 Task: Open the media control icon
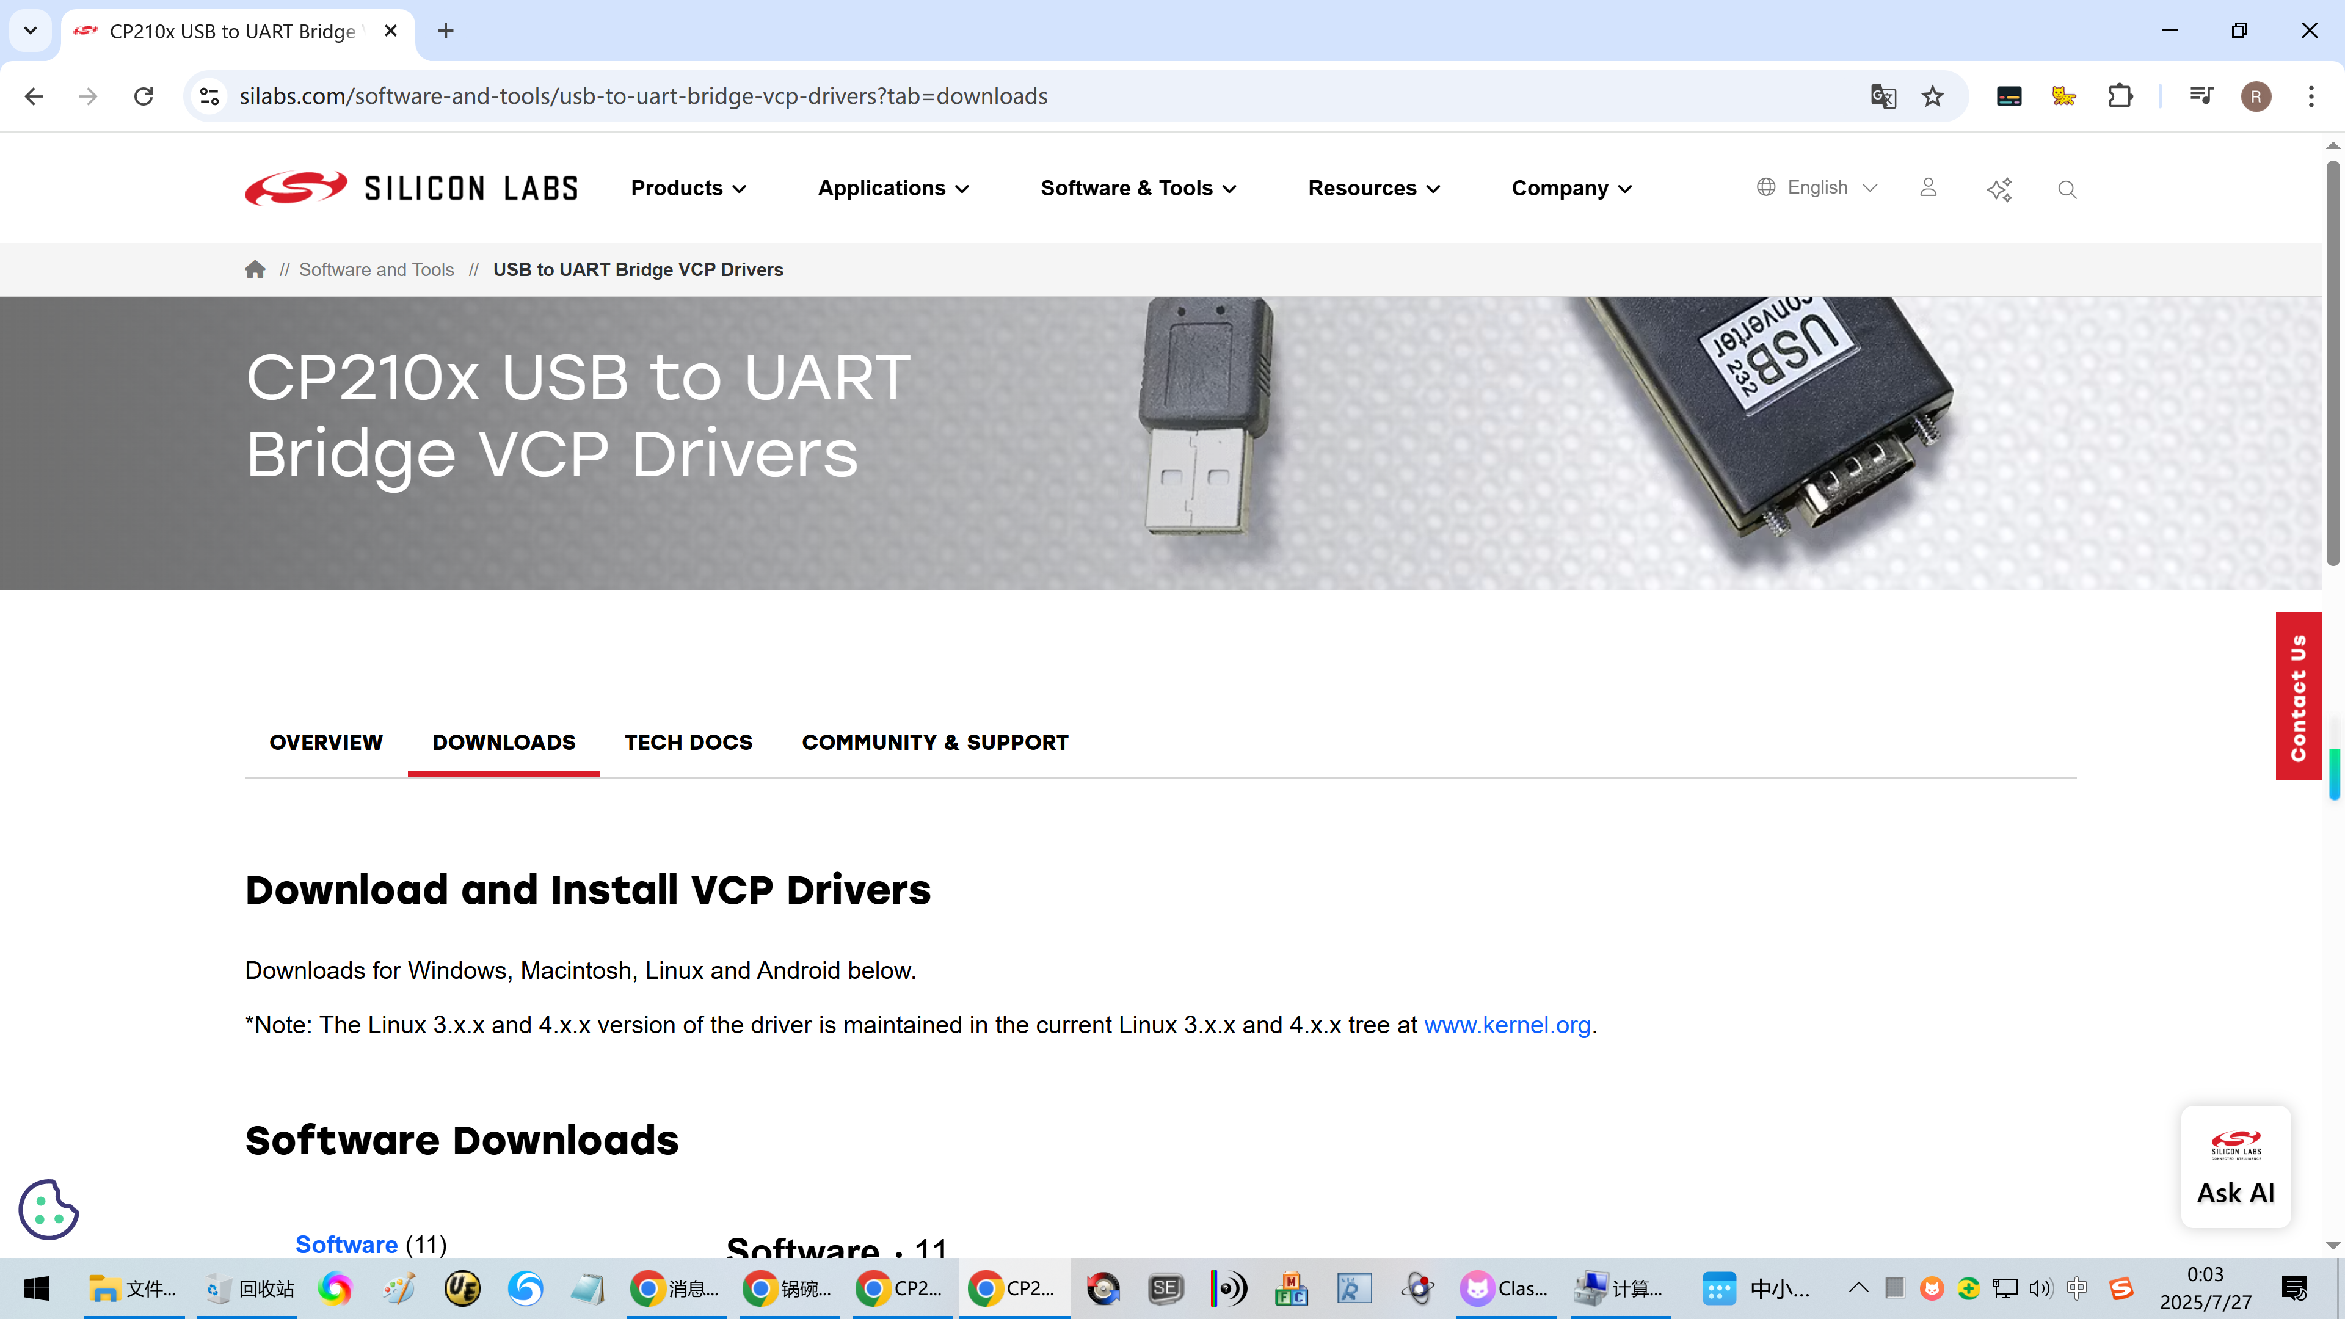(2201, 96)
